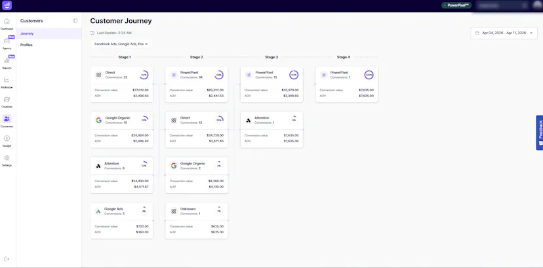Click the Stage 1 Attentive icon

pyautogui.click(x=98, y=166)
